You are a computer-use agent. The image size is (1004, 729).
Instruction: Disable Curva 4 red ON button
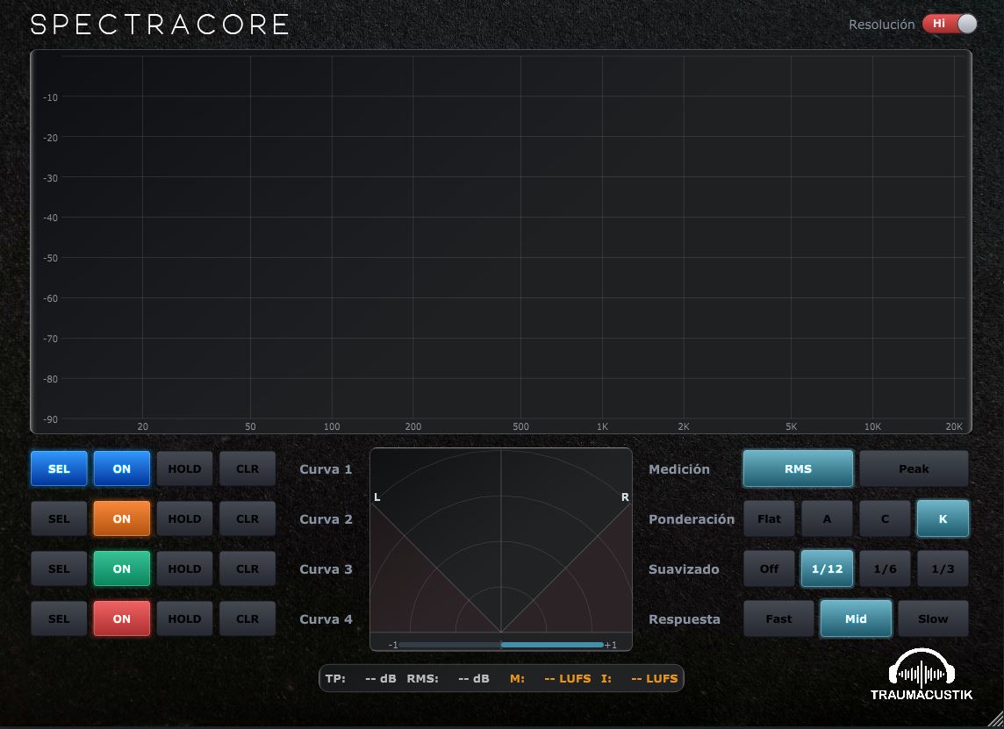[122, 618]
